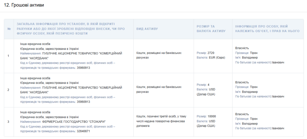
Task: Select row number 3 cell
Action: 8,122
